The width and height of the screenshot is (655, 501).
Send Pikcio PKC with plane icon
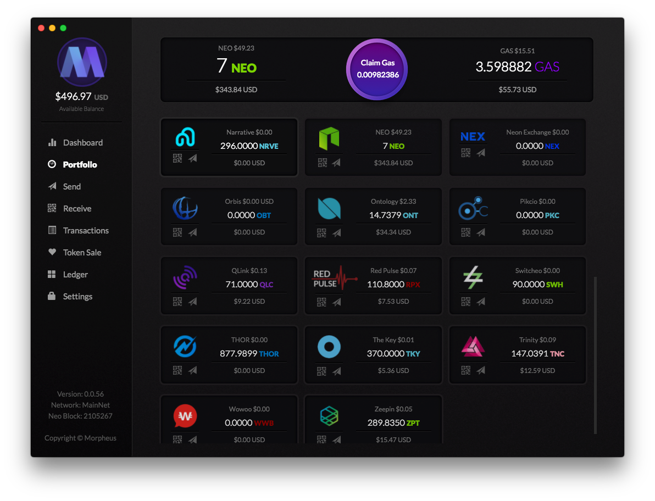point(481,232)
